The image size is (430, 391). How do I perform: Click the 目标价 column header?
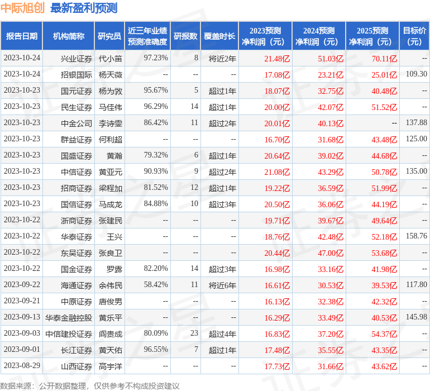[x=414, y=36]
